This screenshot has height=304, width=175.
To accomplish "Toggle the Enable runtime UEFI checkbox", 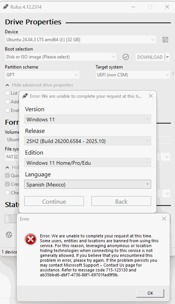I will 7,110.
